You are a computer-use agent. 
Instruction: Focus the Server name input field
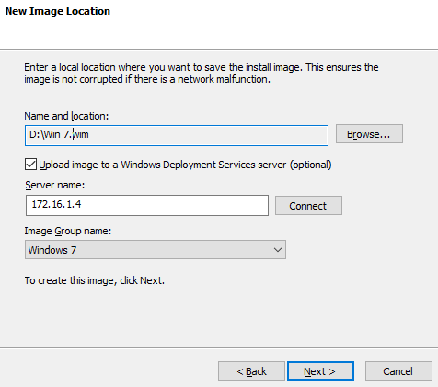(x=147, y=205)
